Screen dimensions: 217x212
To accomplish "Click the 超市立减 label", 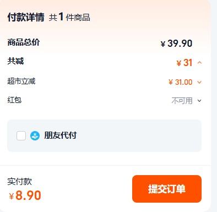I will pos(21,81).
